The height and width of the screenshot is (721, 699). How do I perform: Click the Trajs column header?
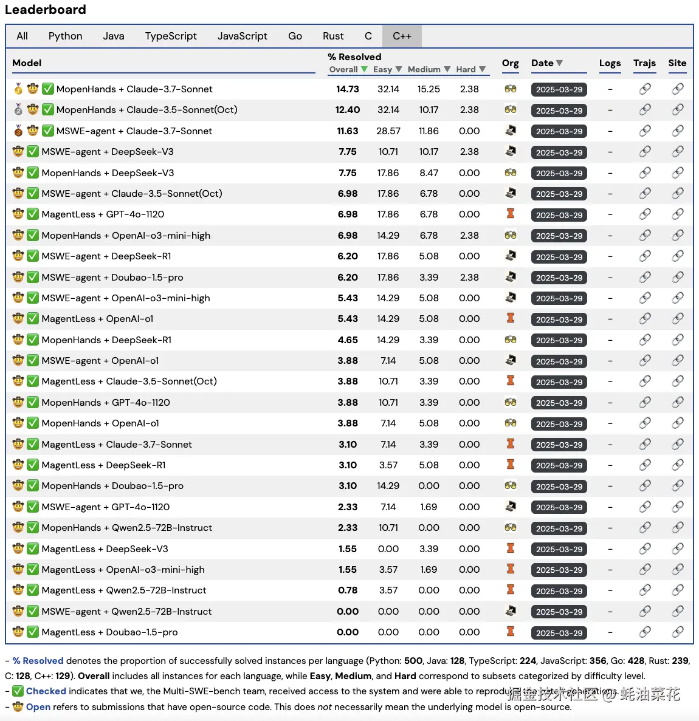point(644,63)
